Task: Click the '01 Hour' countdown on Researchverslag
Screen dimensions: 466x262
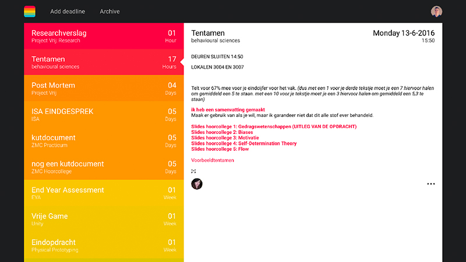Action: (171, 36)
